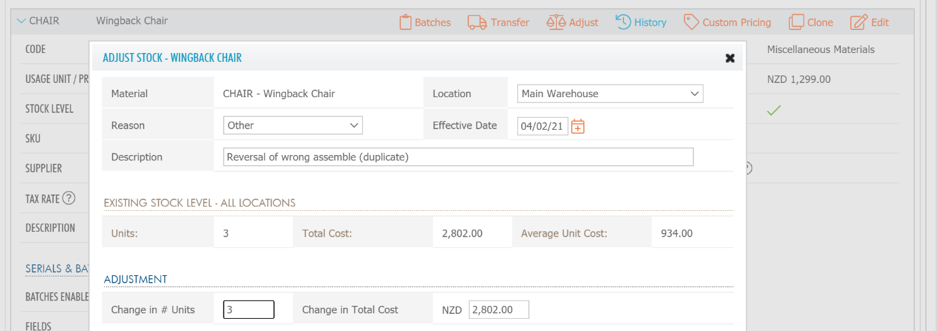This screenshot has height=331, width=938.
Task: Open the Reason dropdown set to Other
Action: click(292, 126)
